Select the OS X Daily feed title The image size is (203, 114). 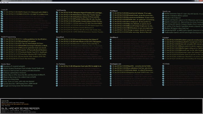[x=166, y=64]
